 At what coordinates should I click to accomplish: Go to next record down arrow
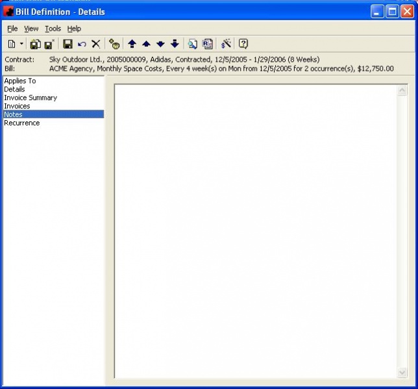pos(160,44)
